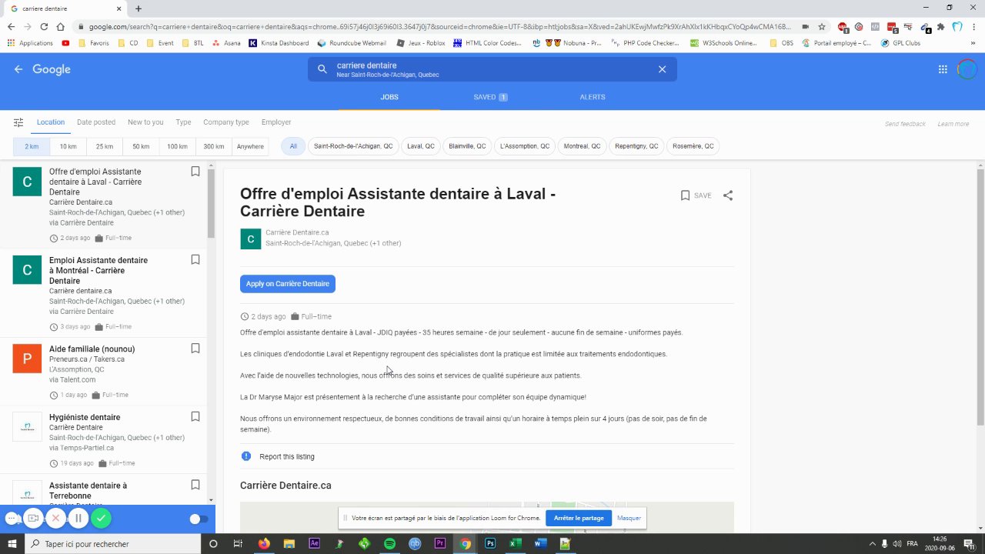Bookmark the Aide familiale (nounou) listing
The width and height of the screenshot is (985, 554).
pyautogui.click(x=195, y=349)
